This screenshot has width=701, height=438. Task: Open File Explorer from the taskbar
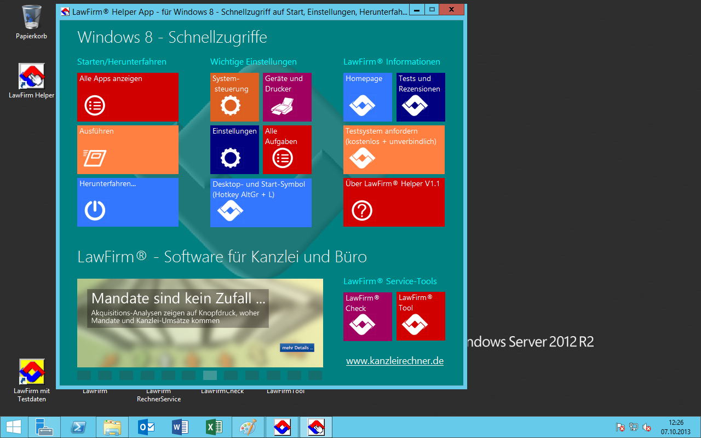pos(112,427)
